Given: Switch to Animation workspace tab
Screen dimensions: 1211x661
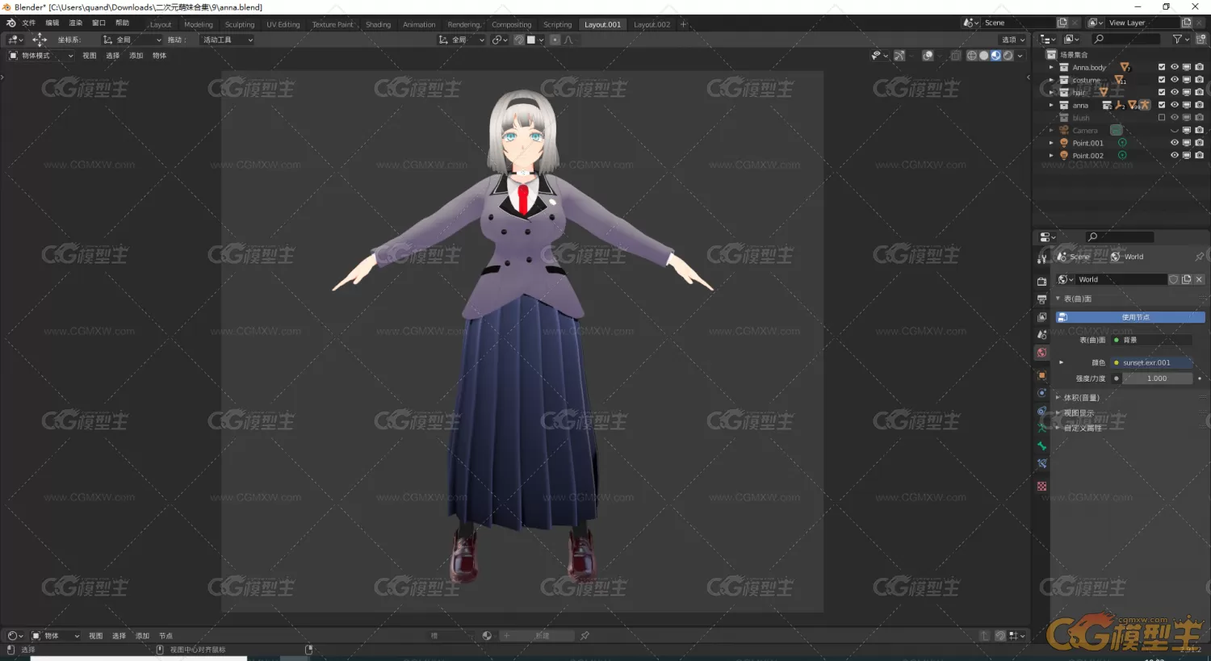Looking at the screenshot, I should (x=419, y=24).
